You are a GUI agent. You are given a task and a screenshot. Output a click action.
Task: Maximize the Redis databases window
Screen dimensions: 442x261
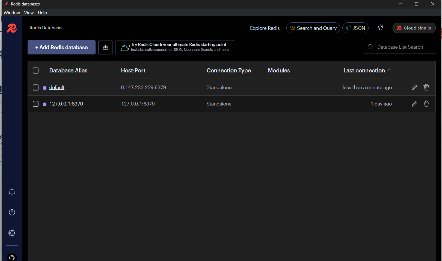click(417, 4)
